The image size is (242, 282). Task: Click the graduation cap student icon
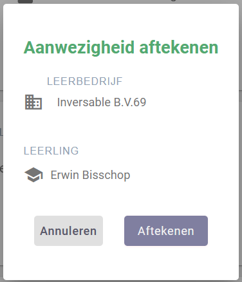pyautogui.click(x=33, y=175)
